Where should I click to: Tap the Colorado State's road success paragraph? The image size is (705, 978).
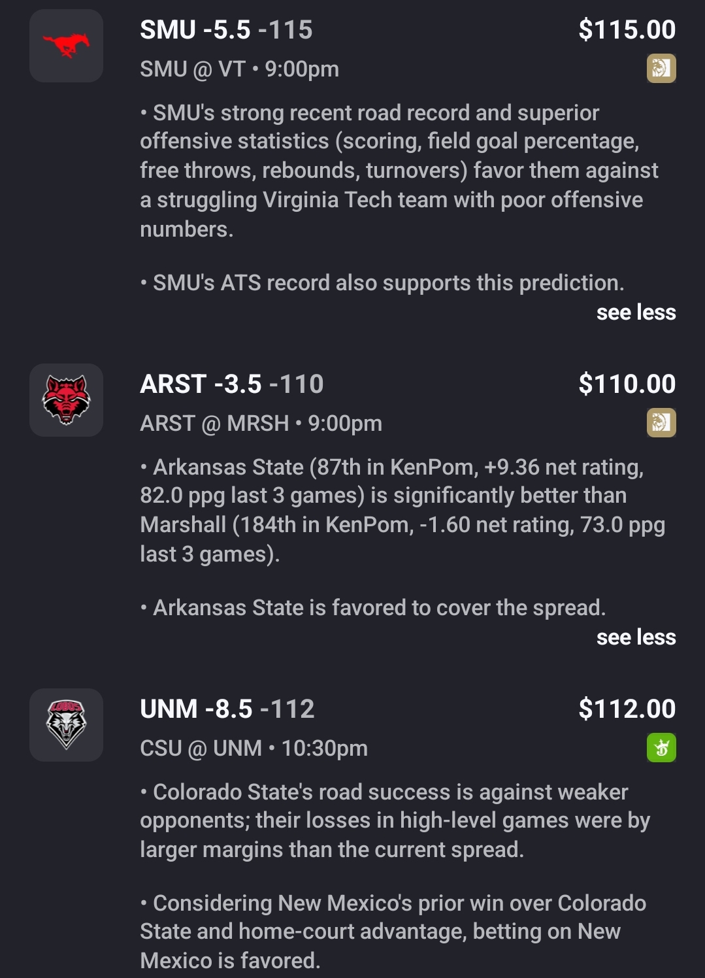click(x=395, y=820)
